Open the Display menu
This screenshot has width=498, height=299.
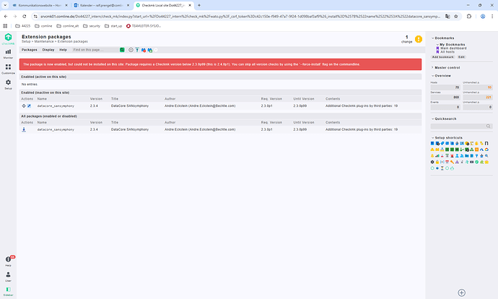[x=48, y=50]
